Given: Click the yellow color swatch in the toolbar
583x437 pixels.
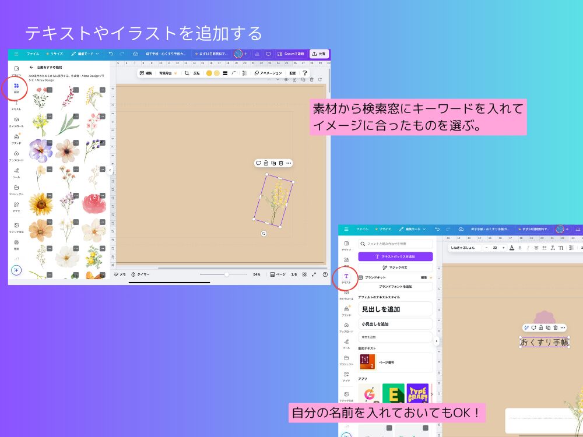Looking at the screenshot, I should pos(210,73).
